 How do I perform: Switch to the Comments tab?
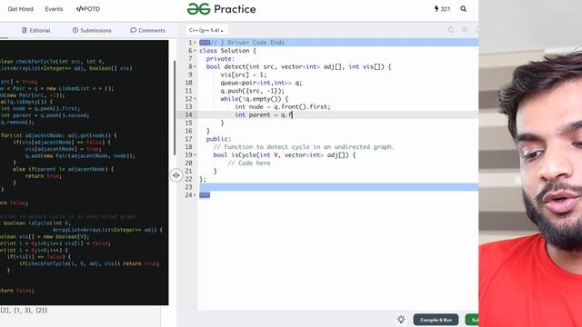(x=147, y=30)
